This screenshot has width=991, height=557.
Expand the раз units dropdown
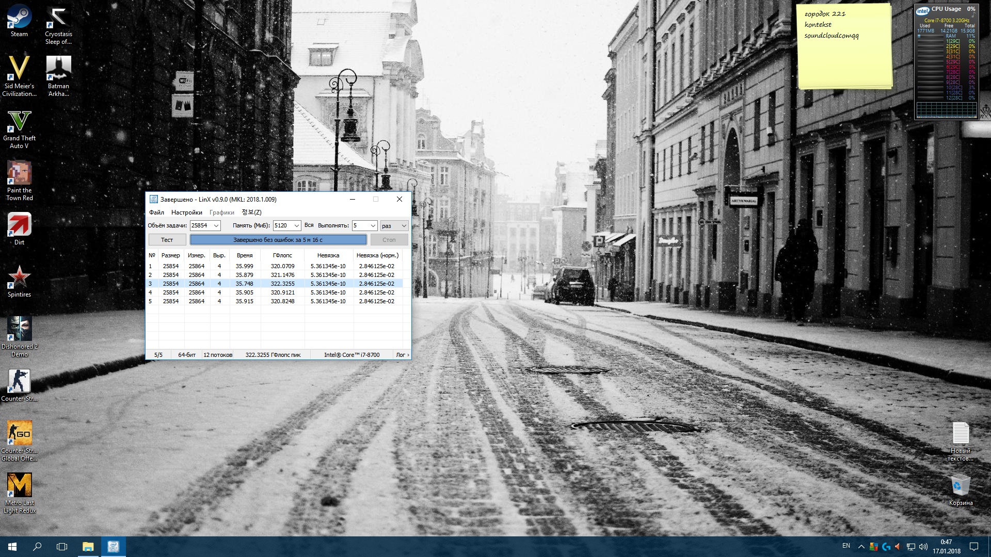coord(404,226)
